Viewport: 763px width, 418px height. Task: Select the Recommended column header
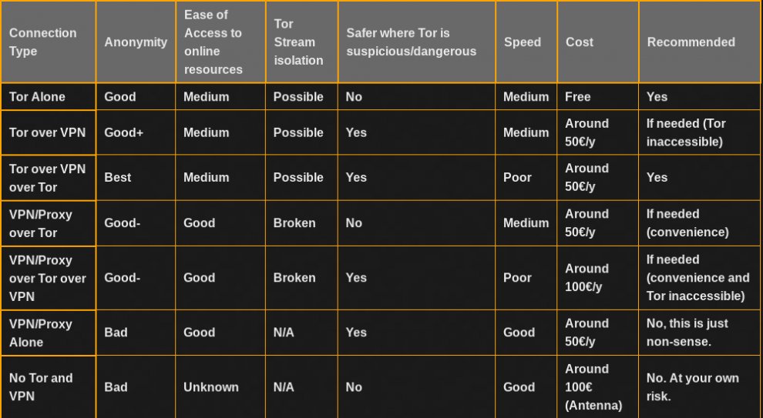[x=699, y=42]
